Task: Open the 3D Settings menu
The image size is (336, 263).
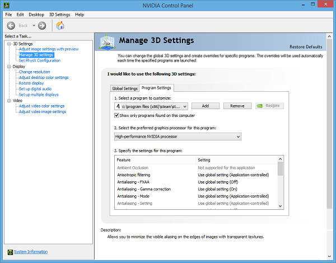Action: pyautogui.click(x=59, y=14)
